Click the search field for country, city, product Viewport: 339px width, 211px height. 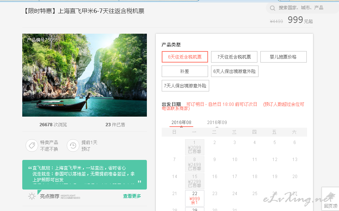tap(303, 8)
